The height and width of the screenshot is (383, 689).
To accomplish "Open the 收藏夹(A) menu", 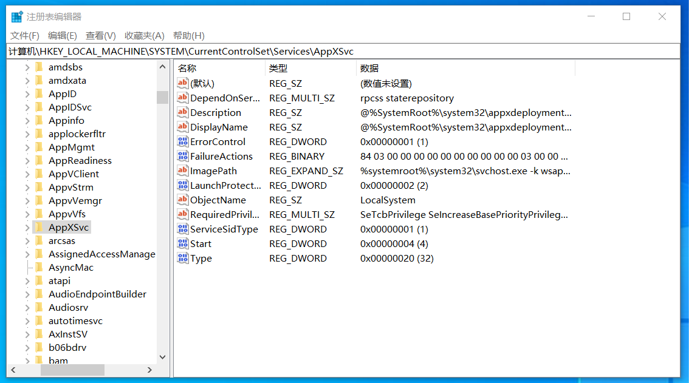I will coord(144,36).
